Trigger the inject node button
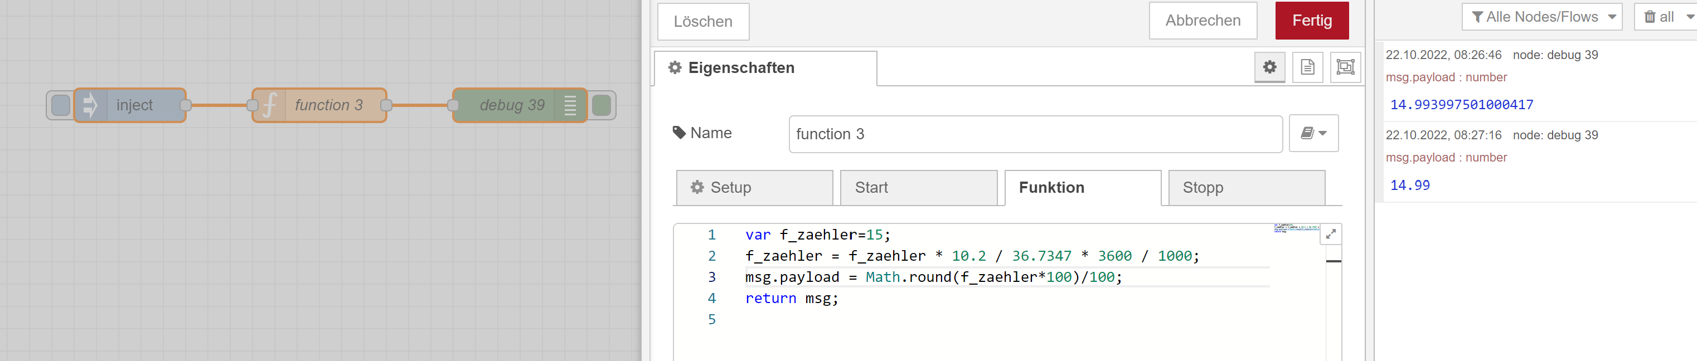 61,105
